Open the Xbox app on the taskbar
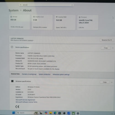 pyautogui.click(x=73, y=113)
